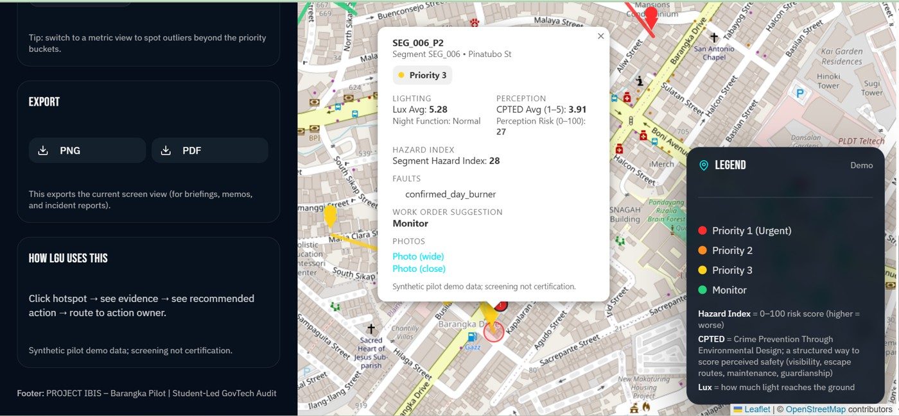The image size is (899, 416).
Task: Click the Priority 3 badge in the popup
Action: [x=423, y=75]
